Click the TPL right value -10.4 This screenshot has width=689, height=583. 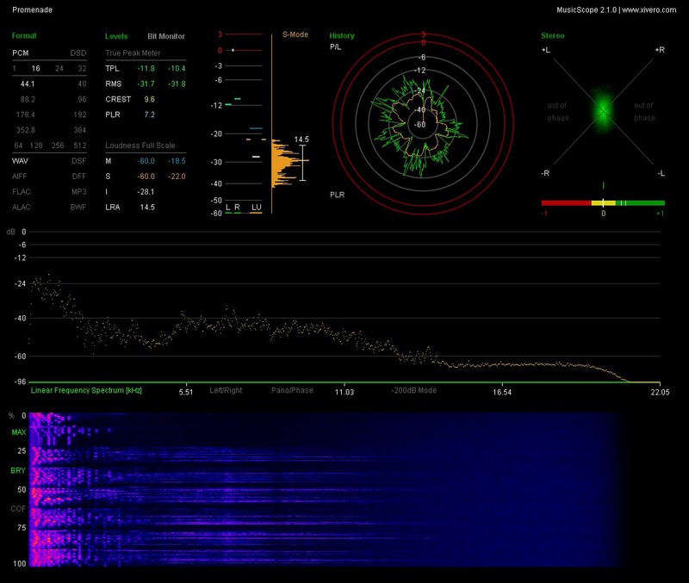click(x=177, y=69)
